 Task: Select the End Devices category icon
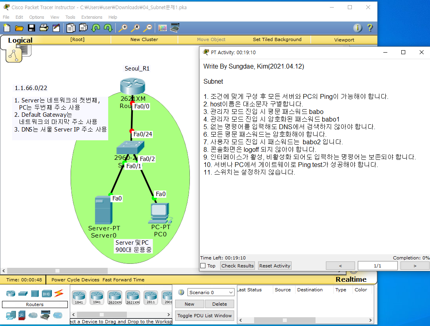(11, 315)
